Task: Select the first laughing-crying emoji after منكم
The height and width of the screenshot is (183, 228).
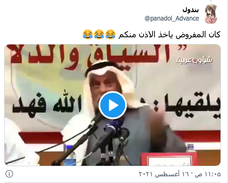Action: (110, 34)
